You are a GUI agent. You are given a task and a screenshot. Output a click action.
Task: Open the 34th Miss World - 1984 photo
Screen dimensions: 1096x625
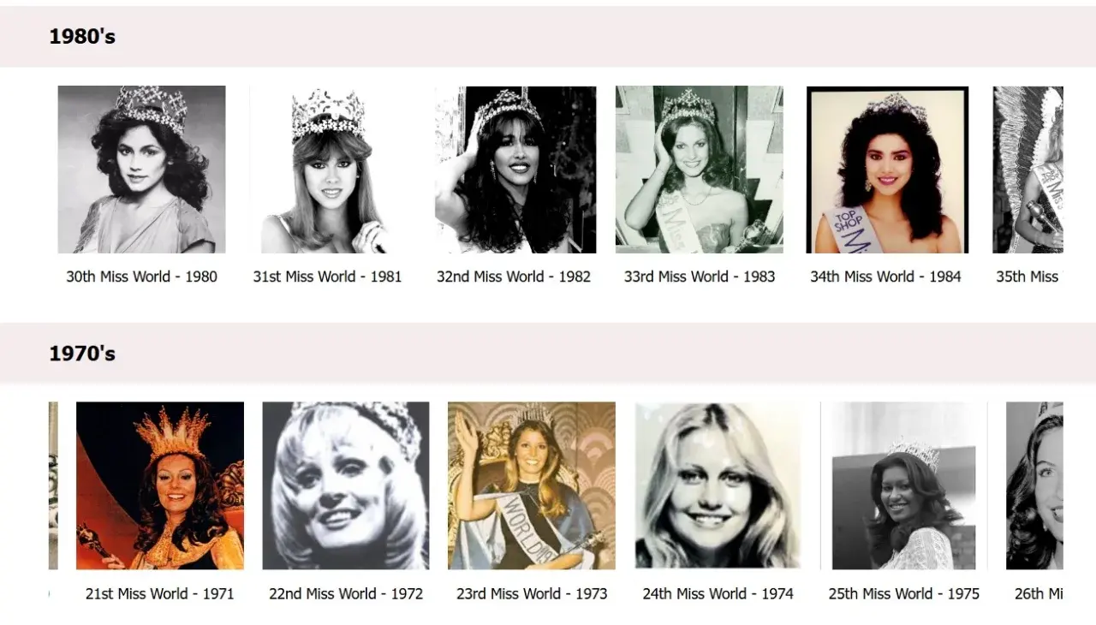tap(887, 170)
